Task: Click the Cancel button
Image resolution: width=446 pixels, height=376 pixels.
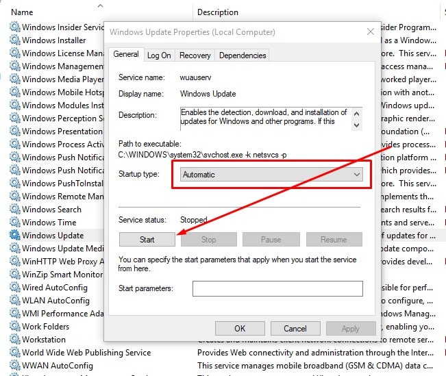Action: point(295,329)
